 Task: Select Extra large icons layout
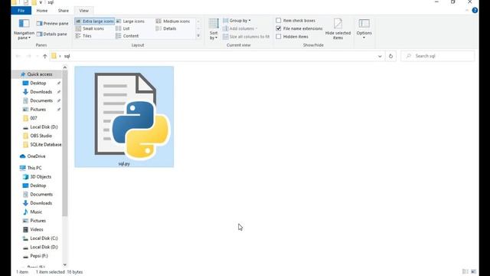pos(95,21)
